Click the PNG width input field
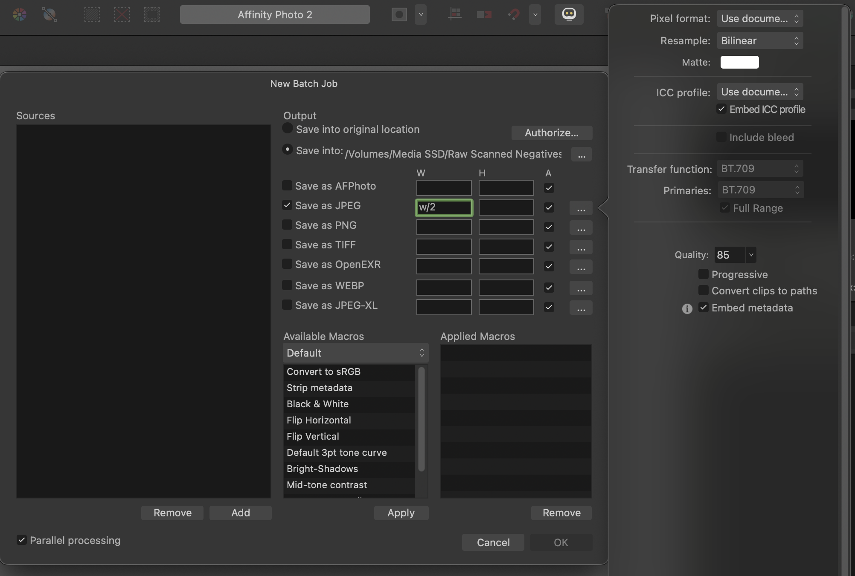The width and height of the screenshot is (855, 576). 444,227
